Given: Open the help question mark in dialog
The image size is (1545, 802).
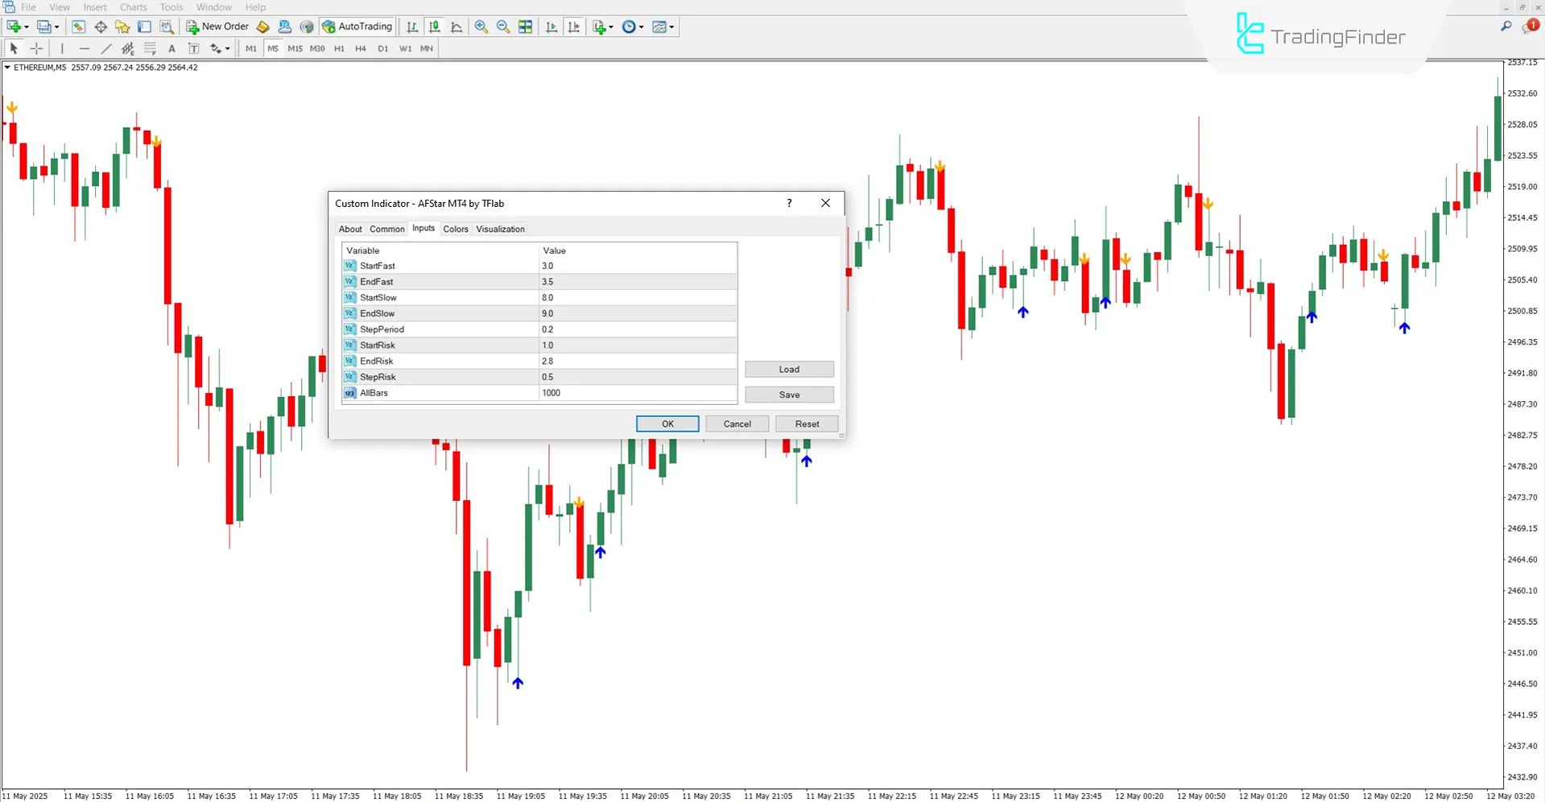Looking at the screenshot, I should (789, 203).
